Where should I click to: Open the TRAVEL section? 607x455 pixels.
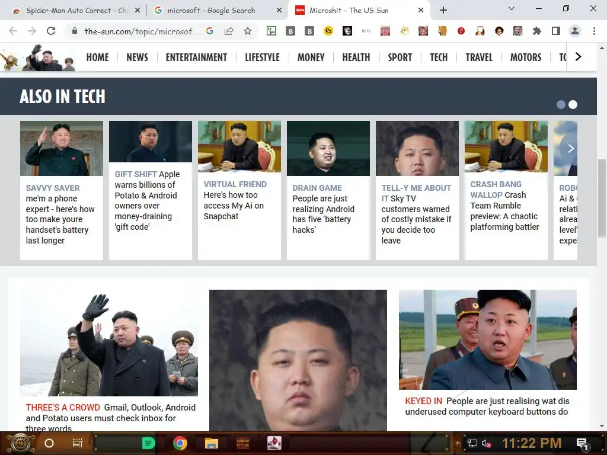[x=479, y=57]
